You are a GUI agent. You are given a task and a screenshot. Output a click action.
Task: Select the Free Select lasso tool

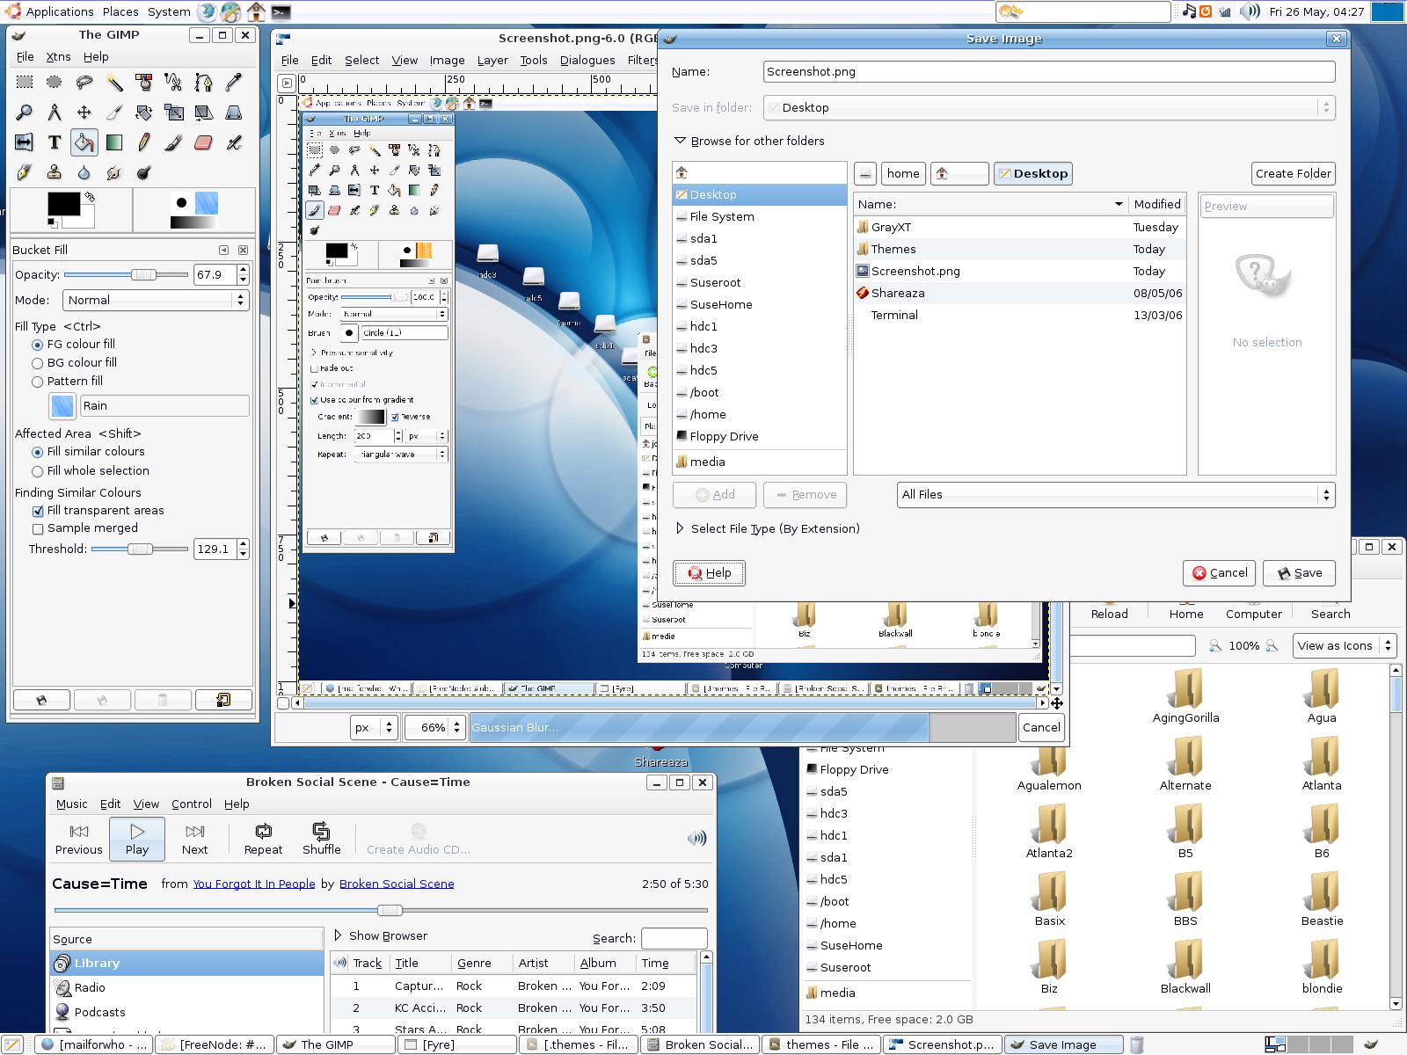click(x=84, y=83)
